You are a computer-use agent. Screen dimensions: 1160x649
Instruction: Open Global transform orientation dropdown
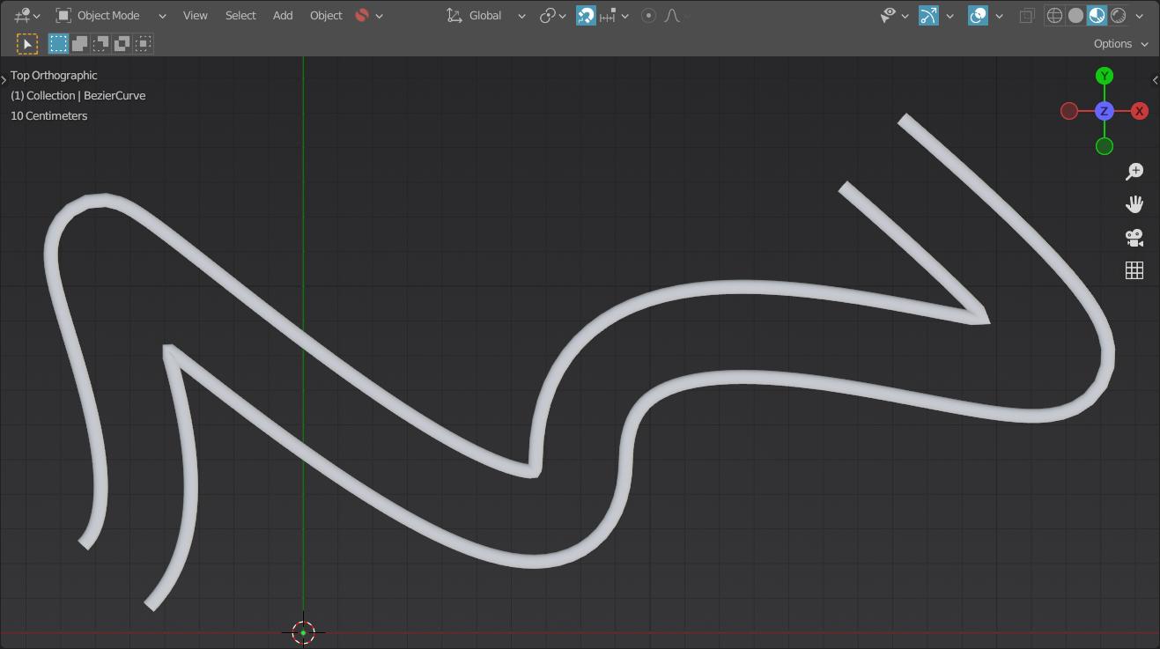[485, 15]
